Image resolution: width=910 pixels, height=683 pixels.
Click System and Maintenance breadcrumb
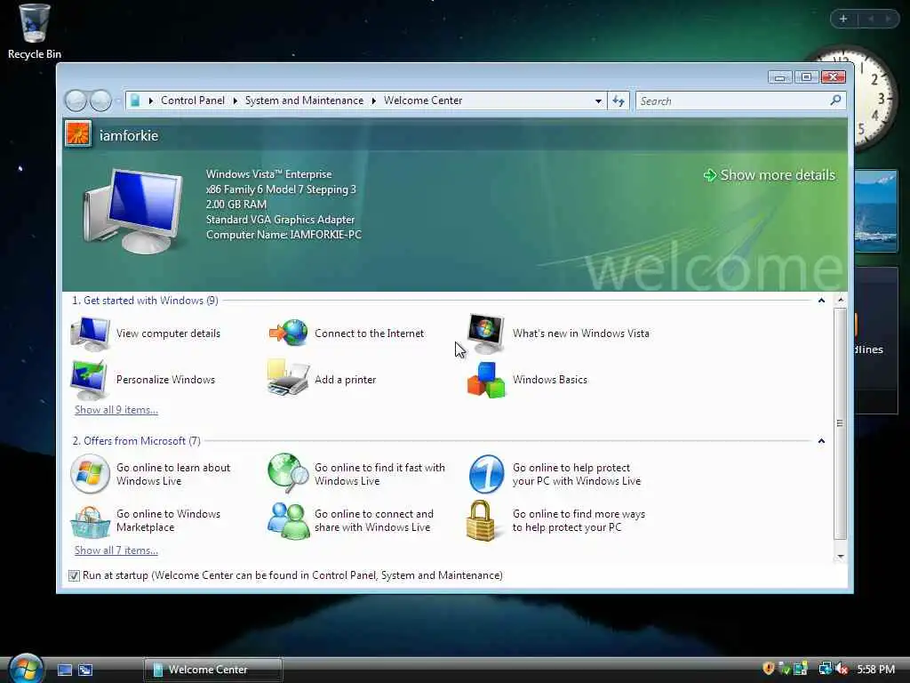[x=304, y=100]
